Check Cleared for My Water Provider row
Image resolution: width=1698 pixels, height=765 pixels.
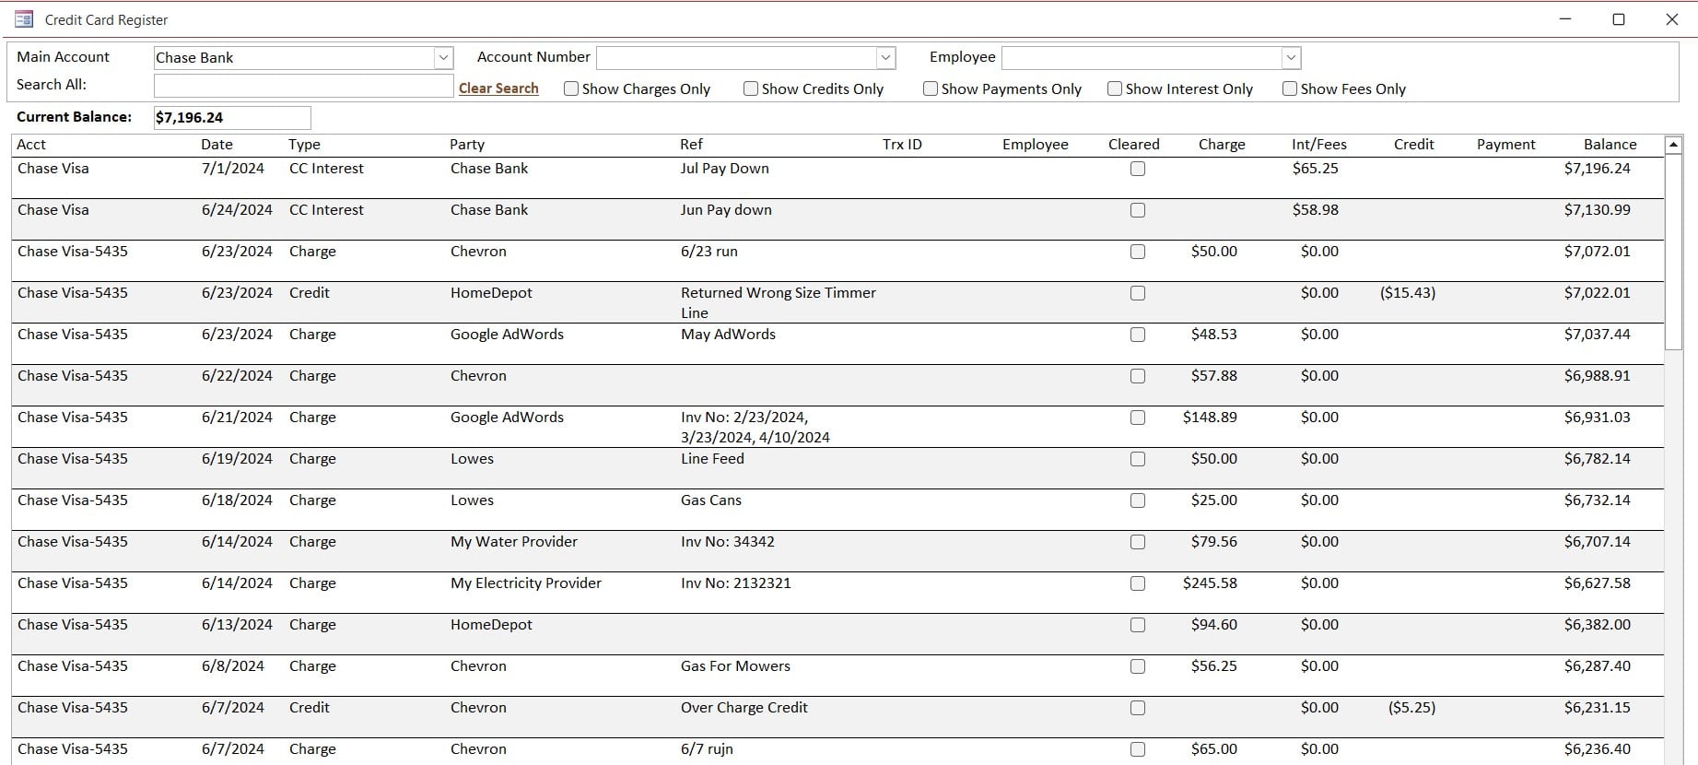coord(1138,542)
